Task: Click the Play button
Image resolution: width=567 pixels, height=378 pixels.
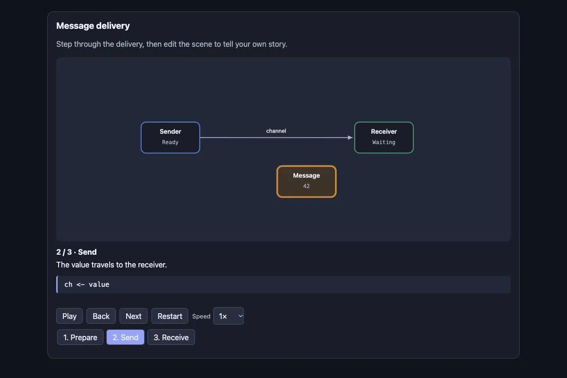Action: pyautogui.click(x=69, y=316)
